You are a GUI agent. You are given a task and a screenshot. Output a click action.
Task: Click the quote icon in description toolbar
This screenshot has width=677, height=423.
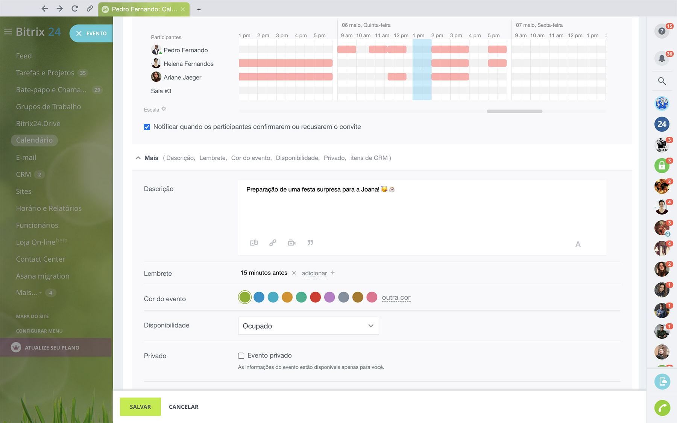pos(310,243)
